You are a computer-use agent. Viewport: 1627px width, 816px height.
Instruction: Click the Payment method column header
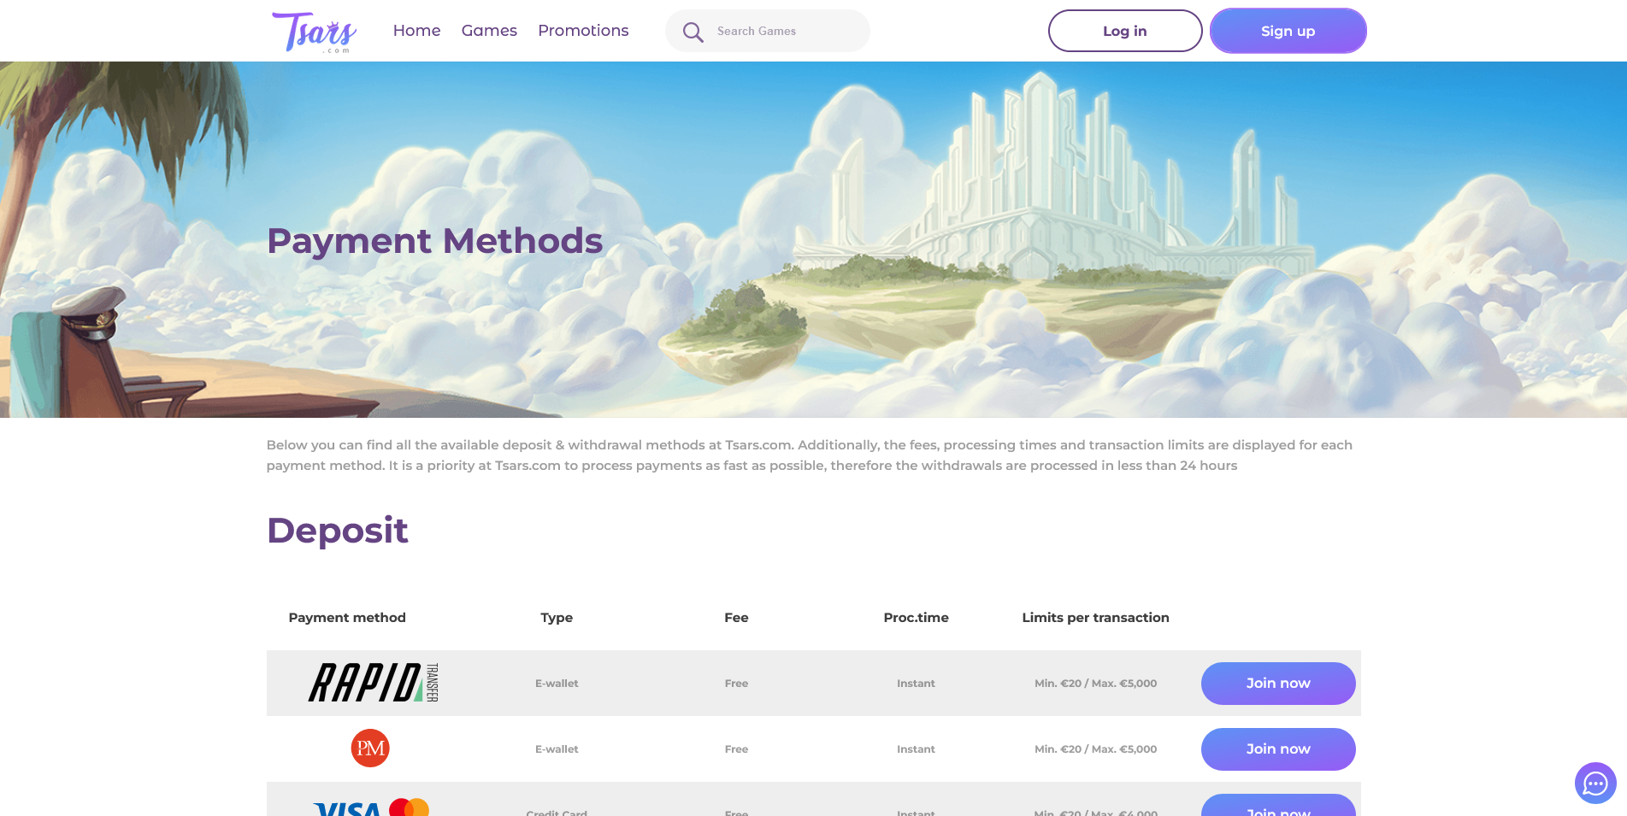(347, 618)
